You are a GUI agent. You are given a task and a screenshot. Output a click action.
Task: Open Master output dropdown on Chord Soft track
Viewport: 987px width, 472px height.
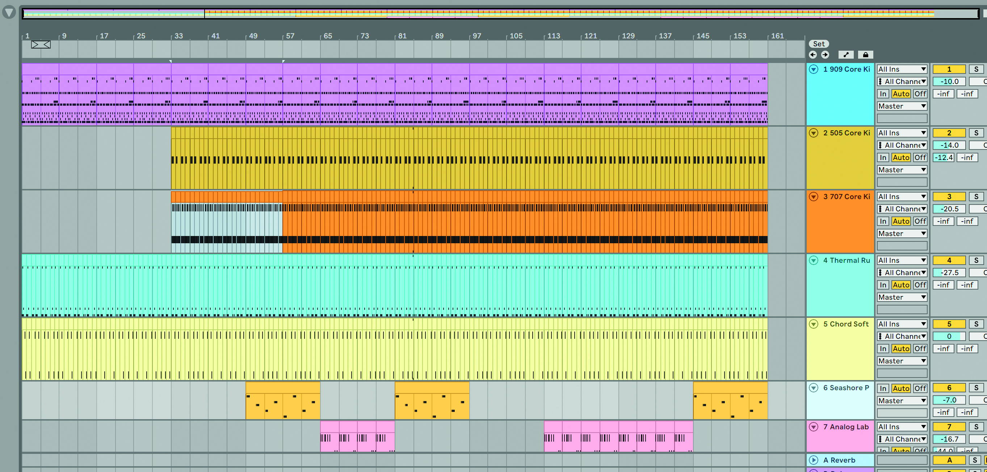click(902, 361)
